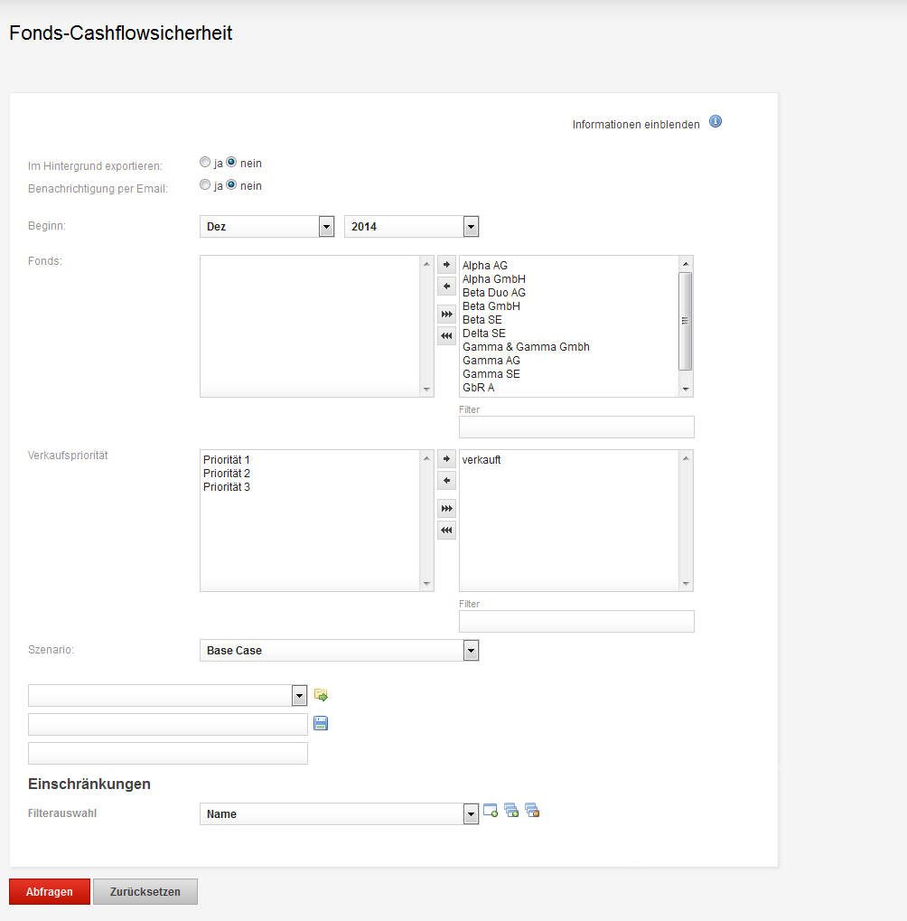Open the Filterauswahl dropdown showing Name
This screenshot has height=921, width=907.
(x=340, y=814)
